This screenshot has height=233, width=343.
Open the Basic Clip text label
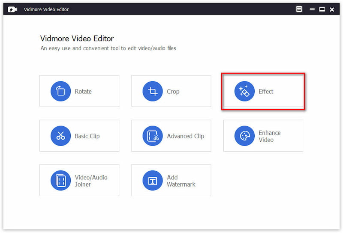click(x=87, y=136)
